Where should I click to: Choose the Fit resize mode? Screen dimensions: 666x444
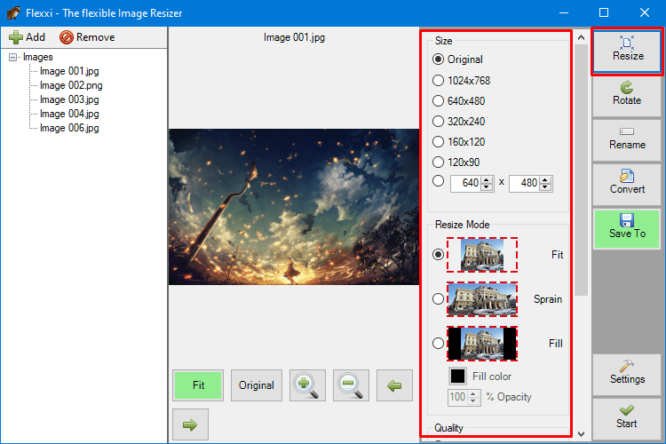[x=438, y=255]
